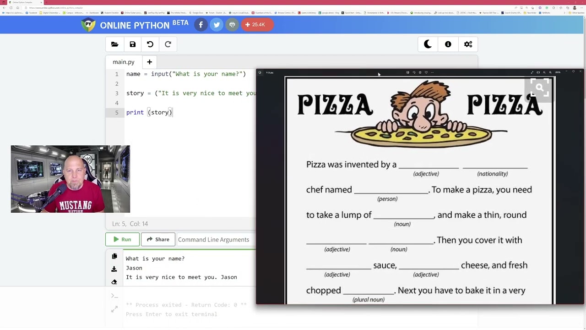Viewport: 586px width, 330px height.
Task: Run the Python code
Action: coord(122,239)
